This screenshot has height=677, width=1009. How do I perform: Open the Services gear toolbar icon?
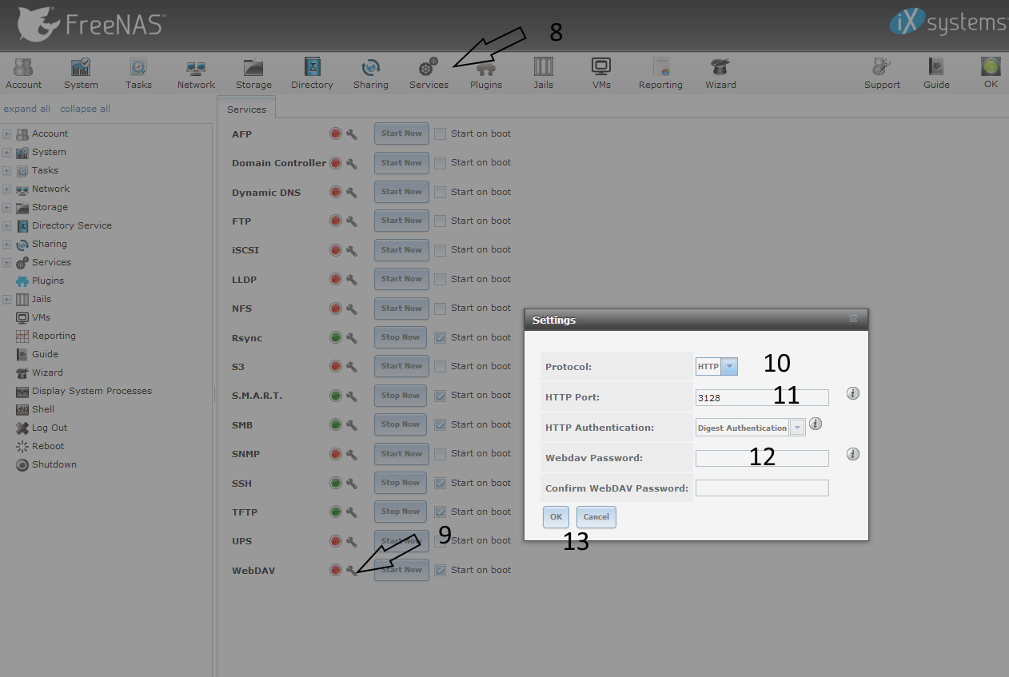pos(429,74)
